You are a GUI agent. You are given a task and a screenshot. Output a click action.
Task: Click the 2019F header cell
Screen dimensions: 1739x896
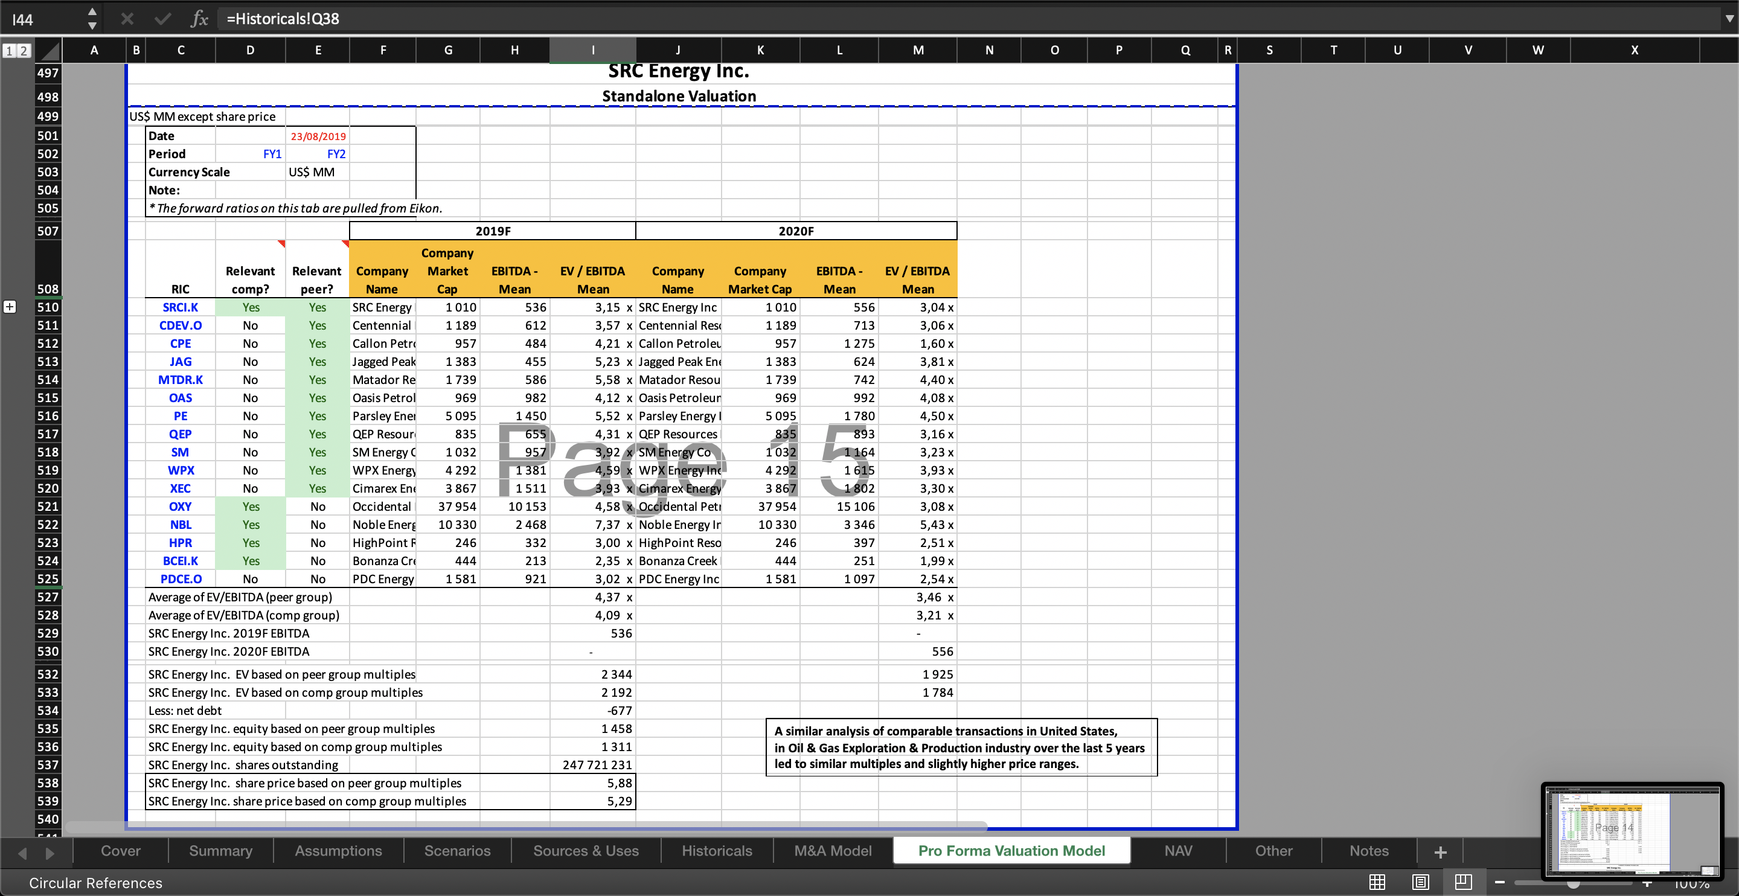[493, 231]
